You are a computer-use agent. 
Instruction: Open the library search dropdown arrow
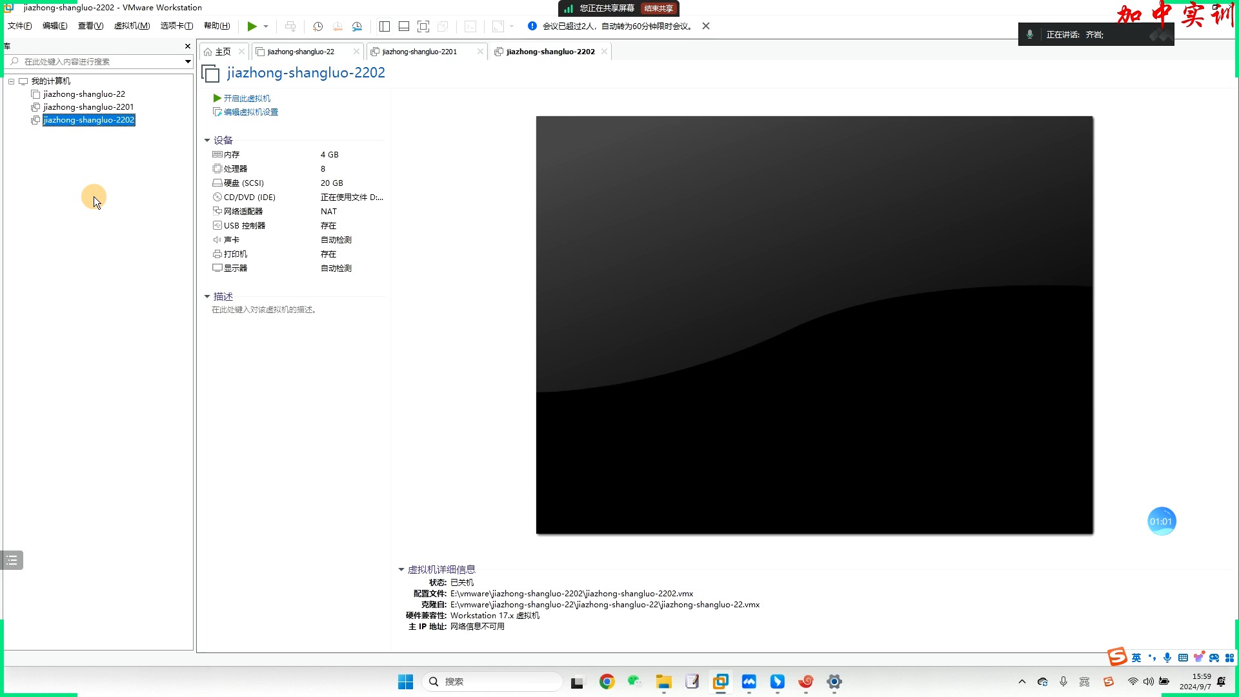[188, 61]
